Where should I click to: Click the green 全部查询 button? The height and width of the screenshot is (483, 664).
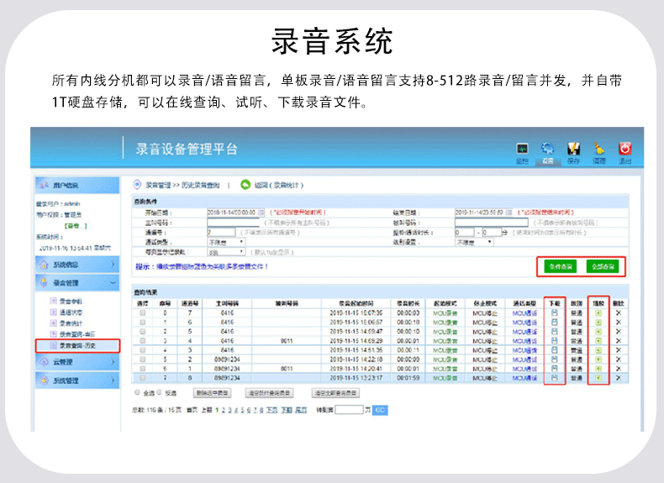(x=603, y=266)
